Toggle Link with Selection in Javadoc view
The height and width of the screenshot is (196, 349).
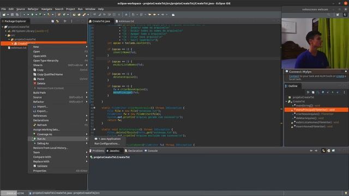click(x=323, y=151)
